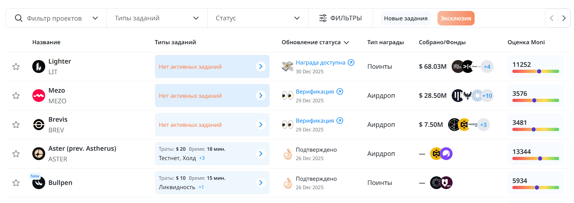Show +3 more funds for Brevis
This screenshot has height=203, width=574.
click(484, 125)
